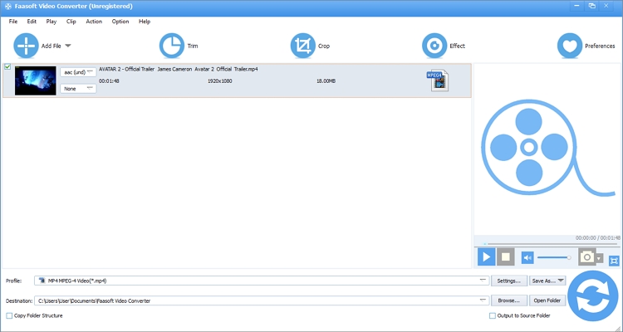Open the File menu
623x332 pixels.
point(13,22)
